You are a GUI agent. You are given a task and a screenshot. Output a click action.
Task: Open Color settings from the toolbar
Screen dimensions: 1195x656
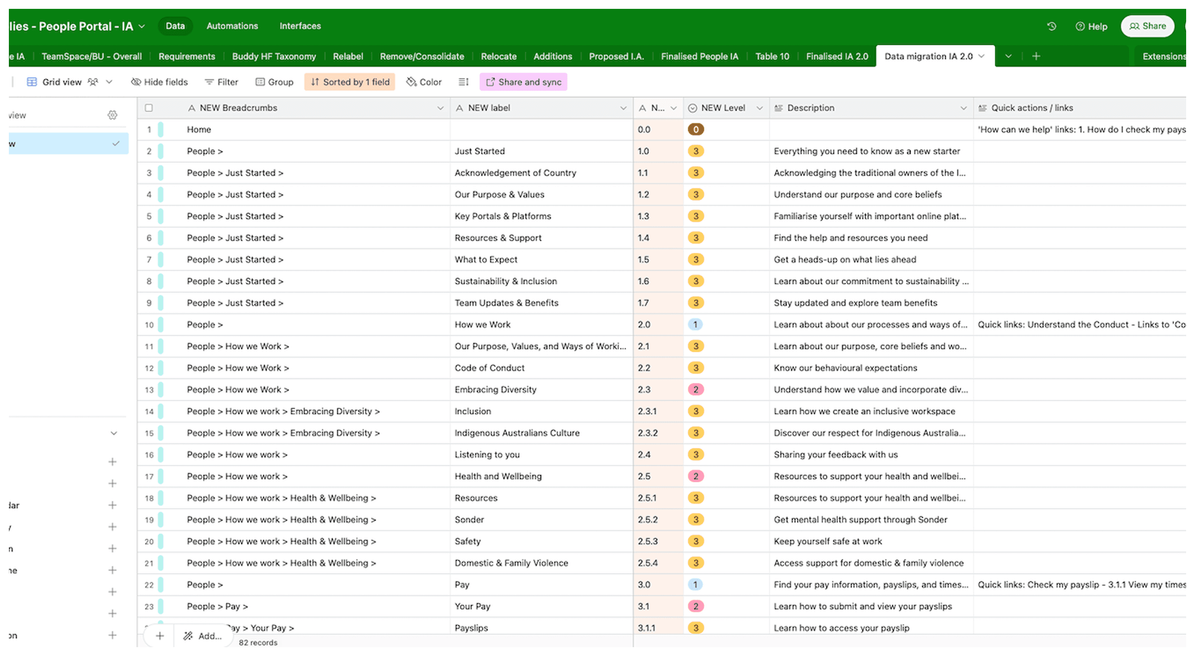423,81
